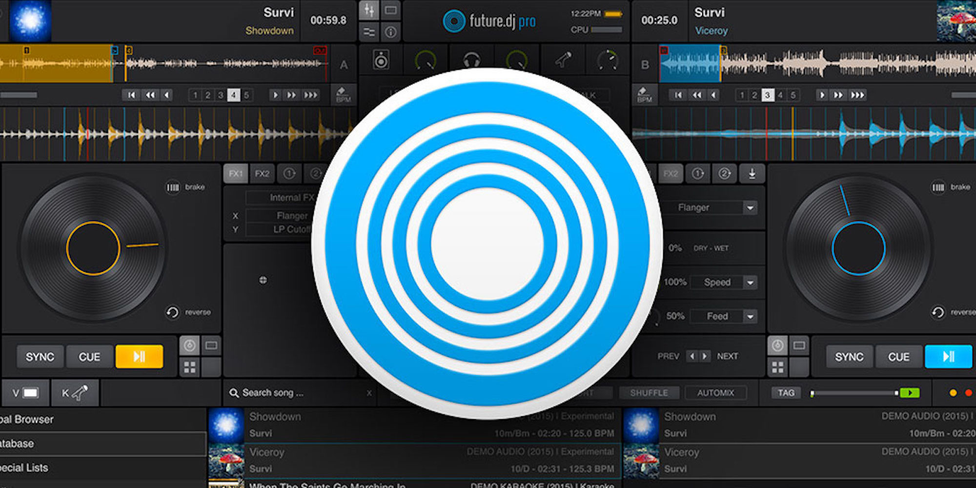Enable brake on the right deck
The height and width of the screenshot is (488, 976).
[x=938, y=187]
